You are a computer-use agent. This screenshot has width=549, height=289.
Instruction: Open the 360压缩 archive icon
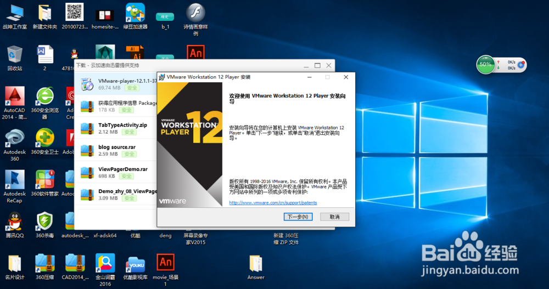(45, 267)
